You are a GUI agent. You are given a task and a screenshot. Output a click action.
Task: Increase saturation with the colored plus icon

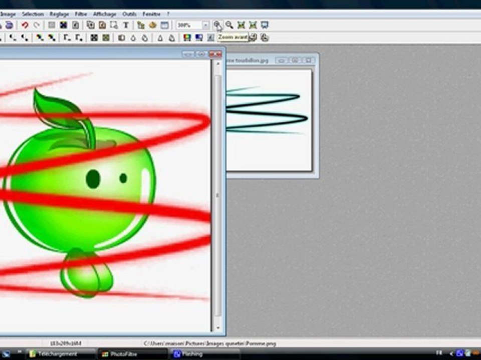[x=52, y=37]
